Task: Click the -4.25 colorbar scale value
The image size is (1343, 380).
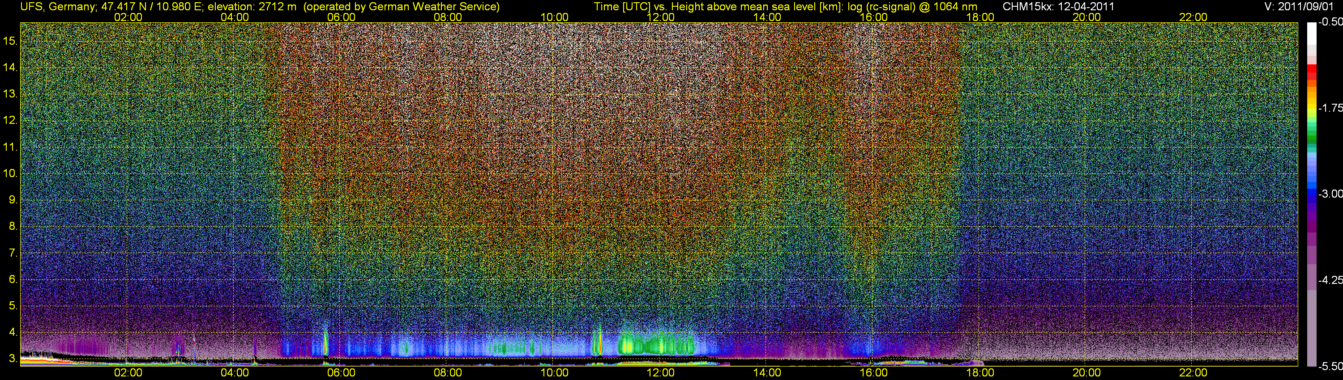Action: tap(1330, 280)
